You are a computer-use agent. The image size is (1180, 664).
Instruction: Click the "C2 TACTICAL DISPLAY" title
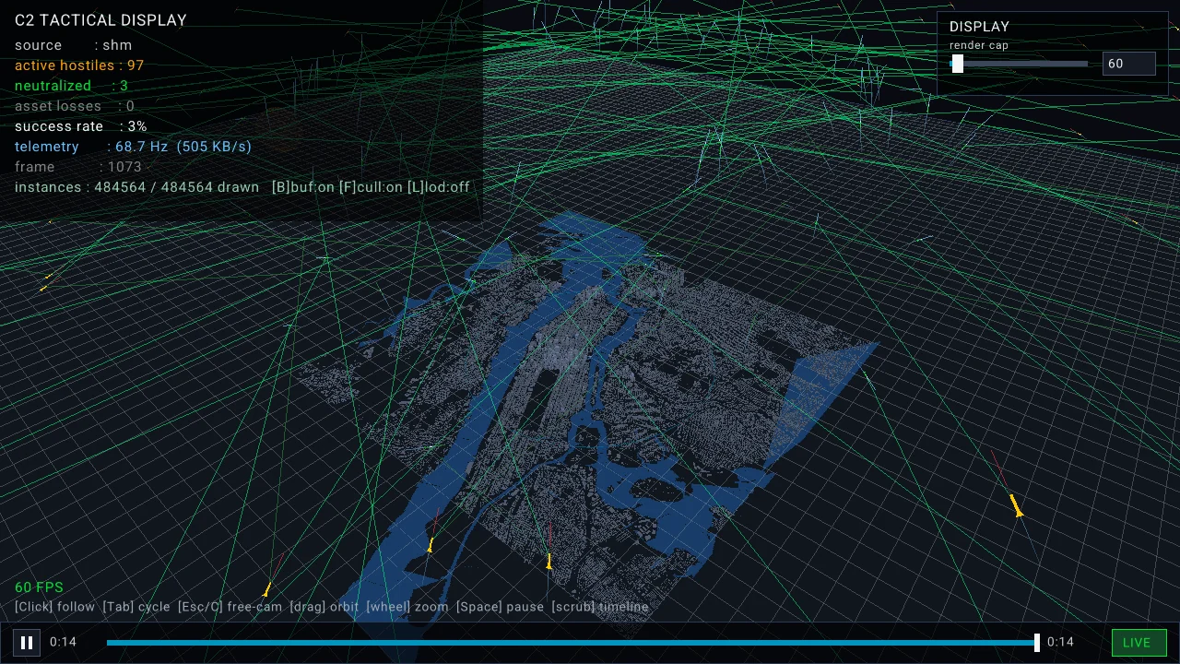pos(100,20)
